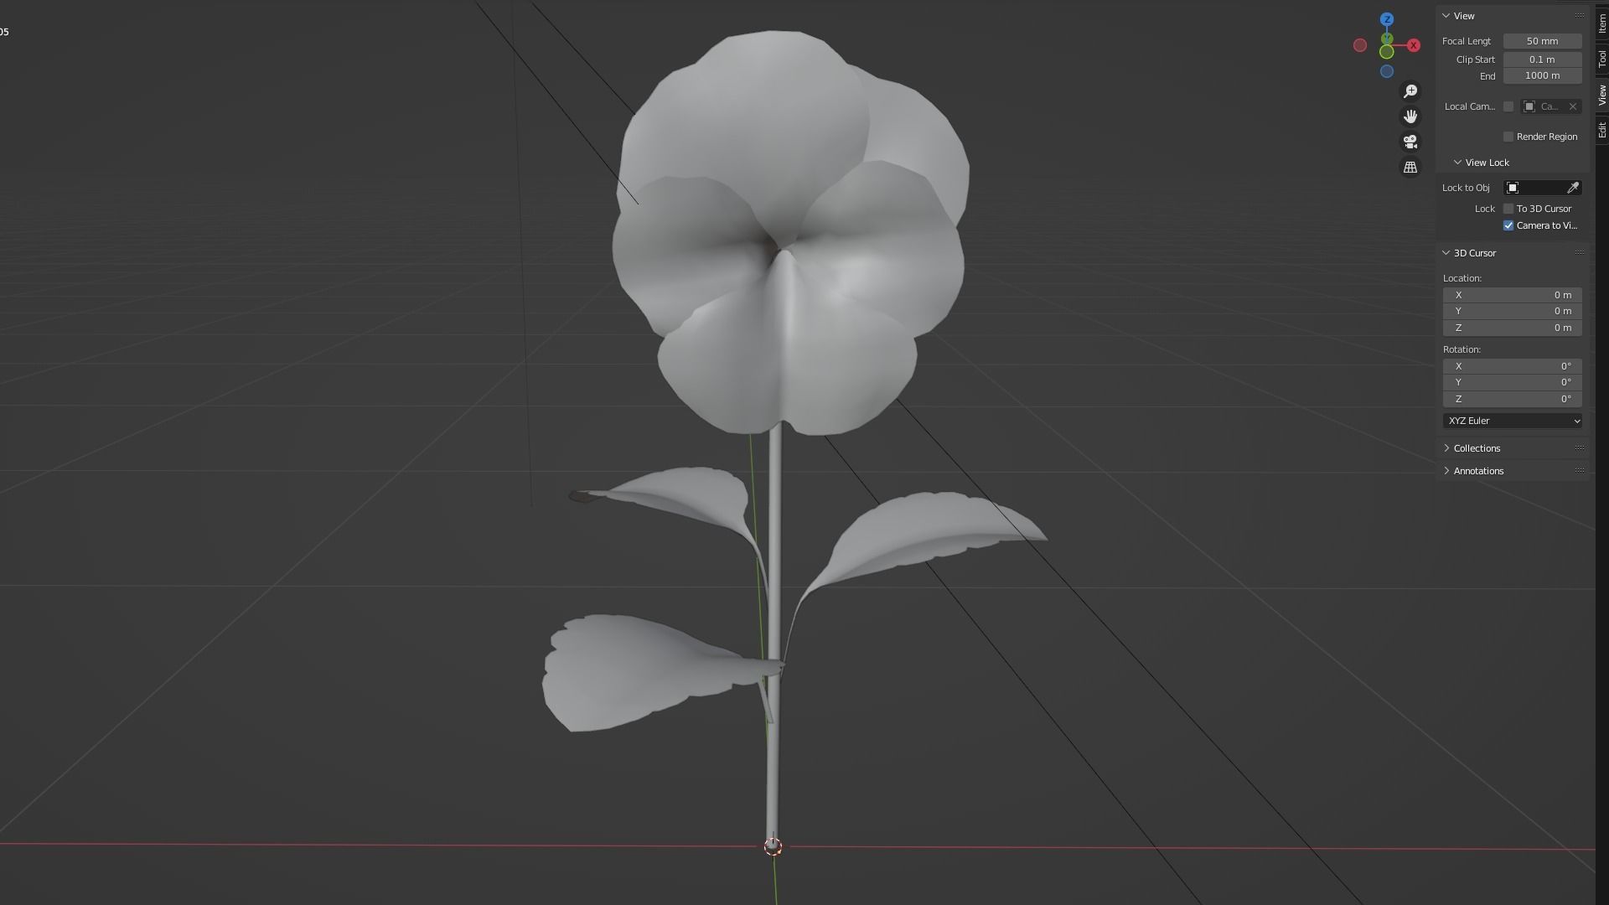Click 3D Cursor Rotation X field
This screenshot has width=1609, height=905.
(x=1513, y=366)
